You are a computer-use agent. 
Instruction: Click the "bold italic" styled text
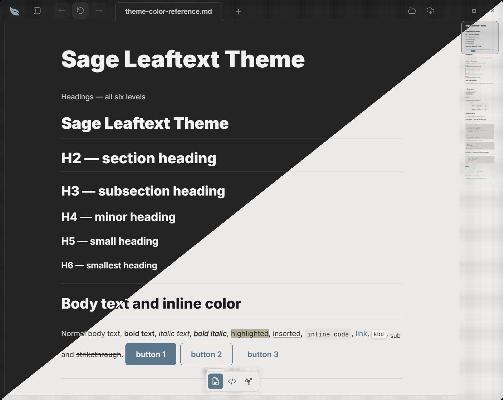click(210, 334)
